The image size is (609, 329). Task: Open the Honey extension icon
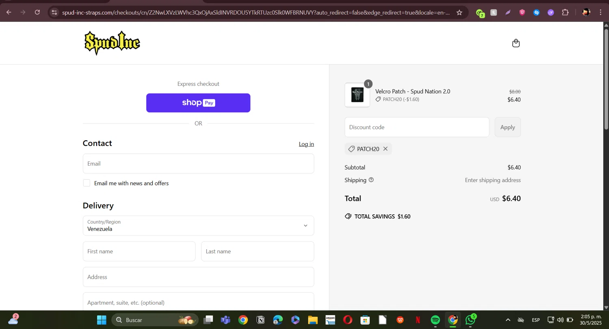[x=494, y=13]
